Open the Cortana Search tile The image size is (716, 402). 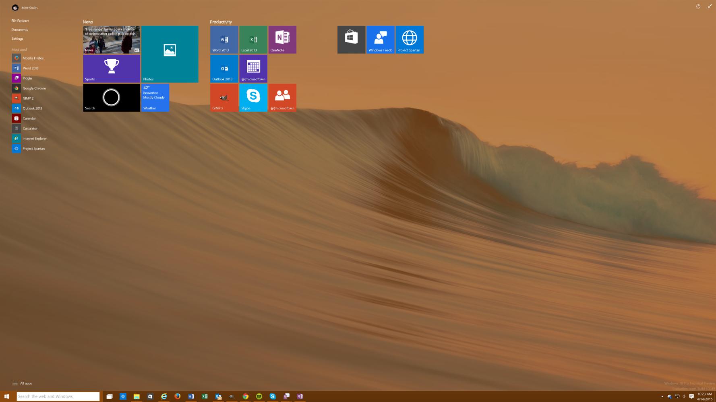click(112, 97)
